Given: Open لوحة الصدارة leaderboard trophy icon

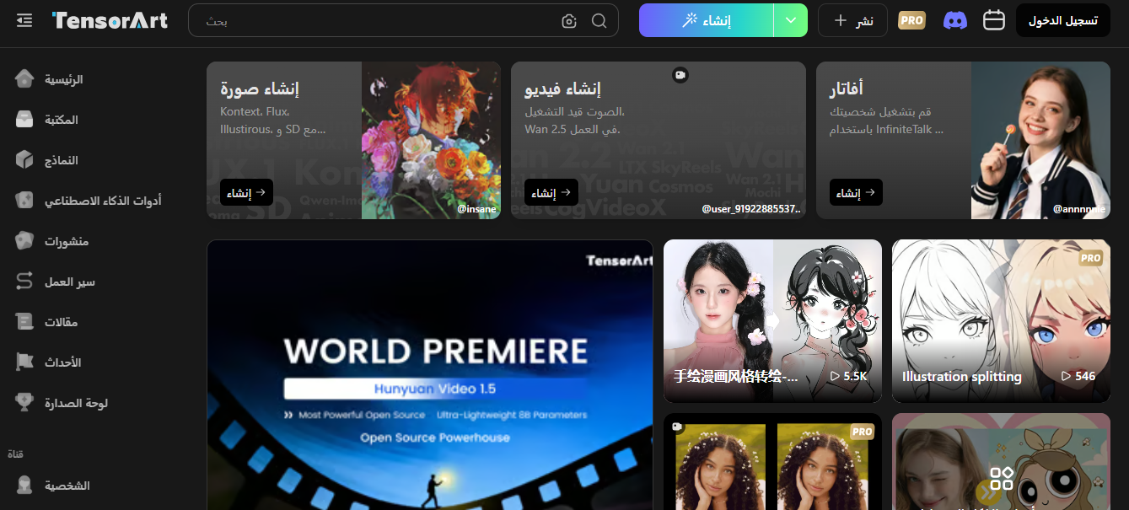Looking at the screenshot, I should coord(25,403).
